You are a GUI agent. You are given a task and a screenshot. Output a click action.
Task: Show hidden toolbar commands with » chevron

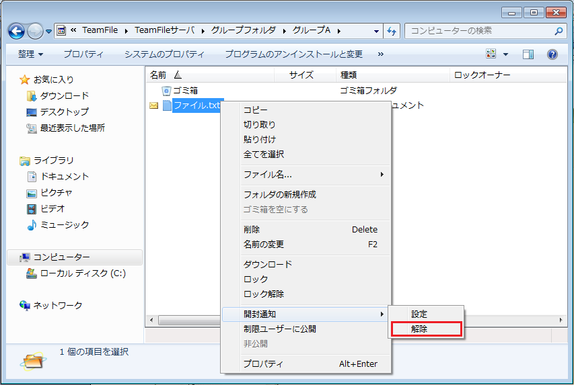pos(381,54)
